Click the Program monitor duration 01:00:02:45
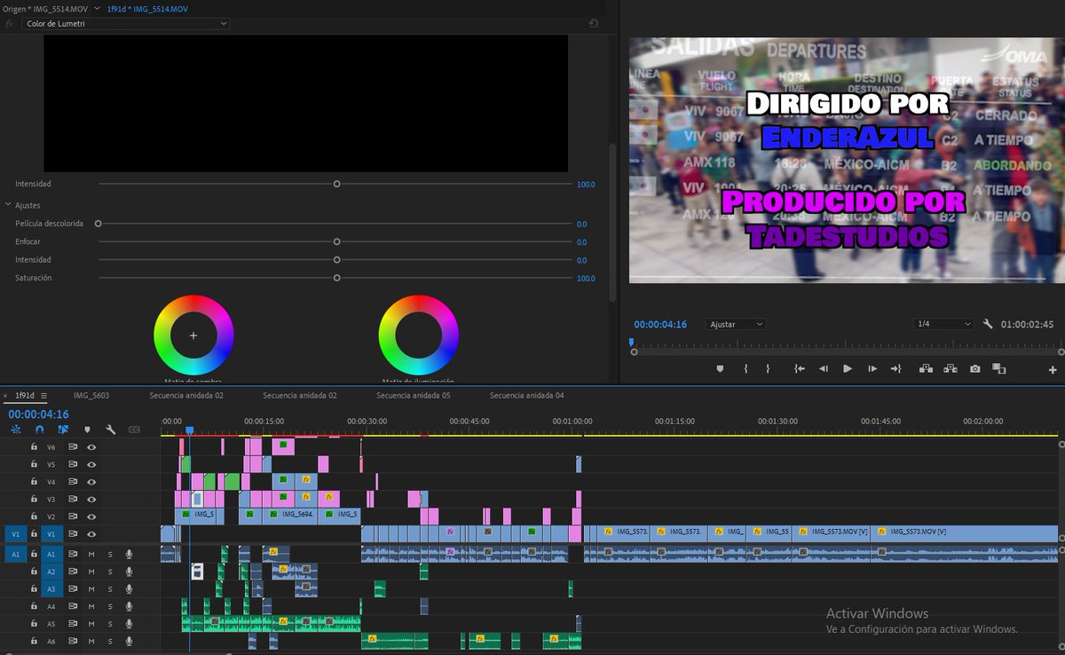1065x655 pixels. [1027, 325]
